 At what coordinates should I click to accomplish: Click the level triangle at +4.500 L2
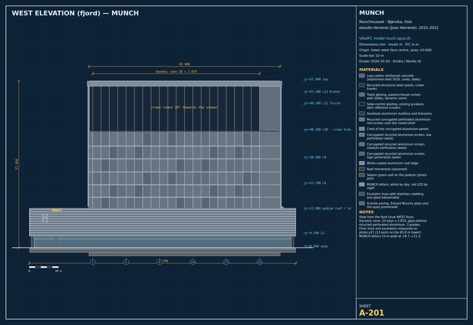click(x=306, y=233)
